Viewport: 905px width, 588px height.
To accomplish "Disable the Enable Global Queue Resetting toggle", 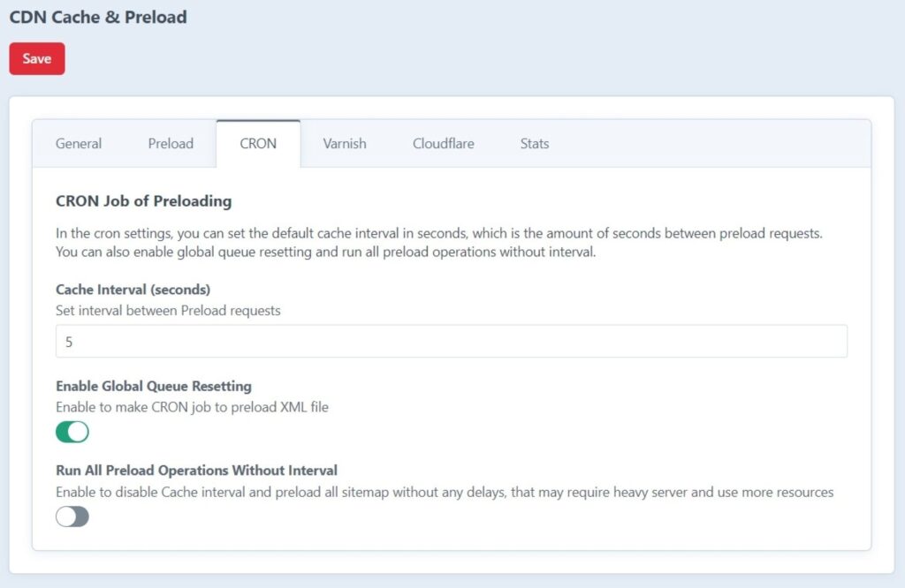I will tap(72, 432).
